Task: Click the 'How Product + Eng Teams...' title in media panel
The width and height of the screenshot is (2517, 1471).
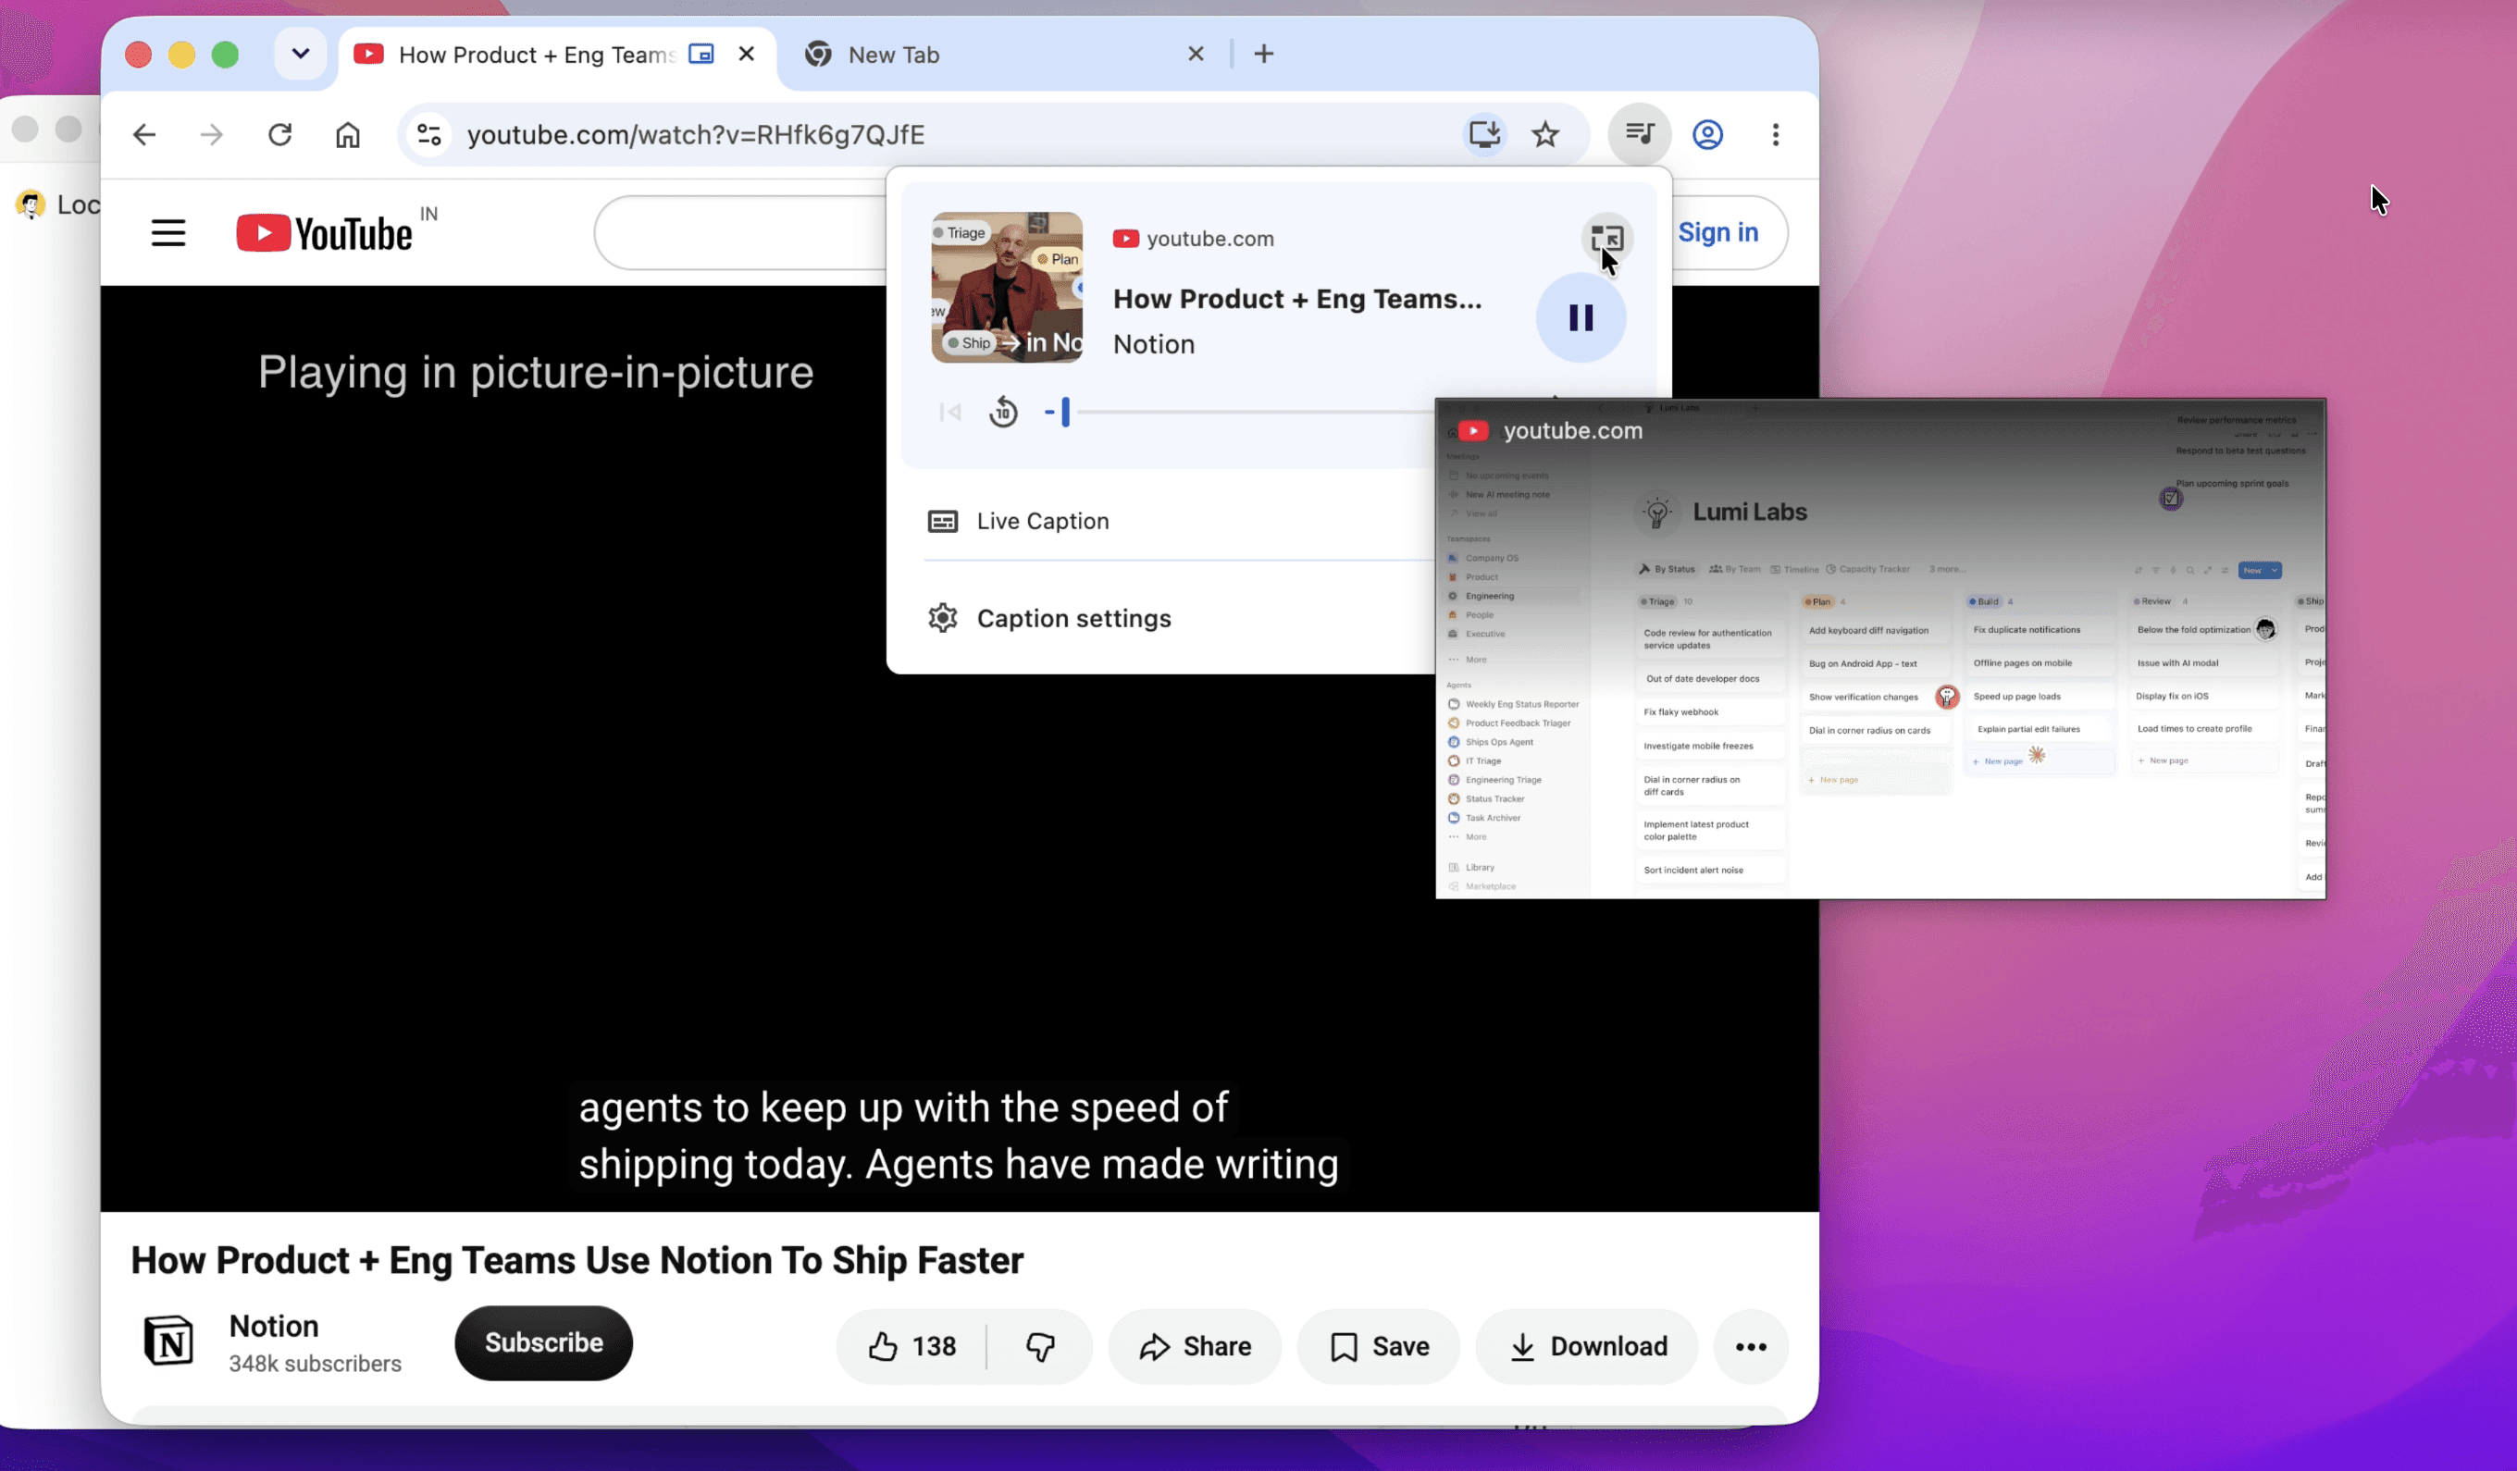Action: 1297,299
